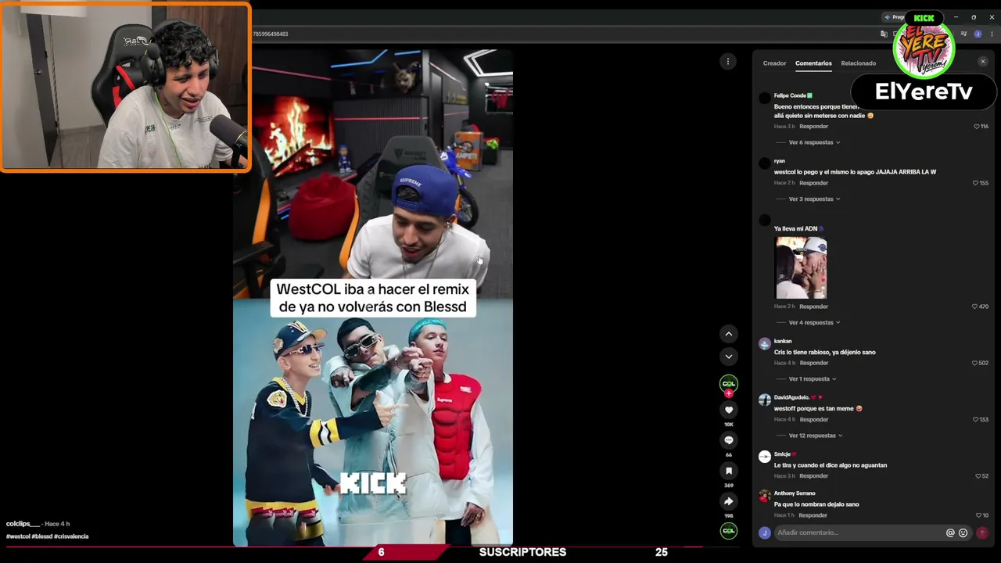Like Felipe Conde's comment

977,126
